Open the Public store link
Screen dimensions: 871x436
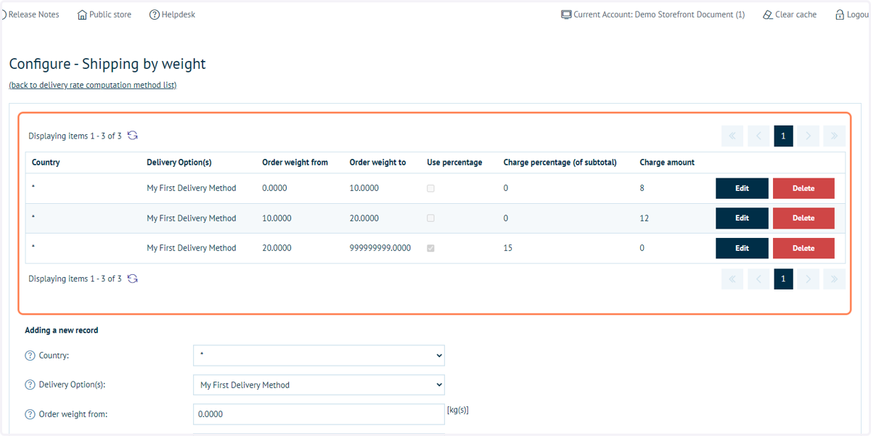tap(105, 15)
